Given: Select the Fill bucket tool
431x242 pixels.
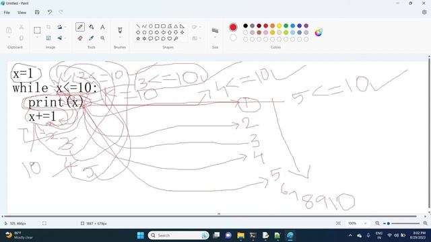Looking at the screenshot, I should [92, 27].
